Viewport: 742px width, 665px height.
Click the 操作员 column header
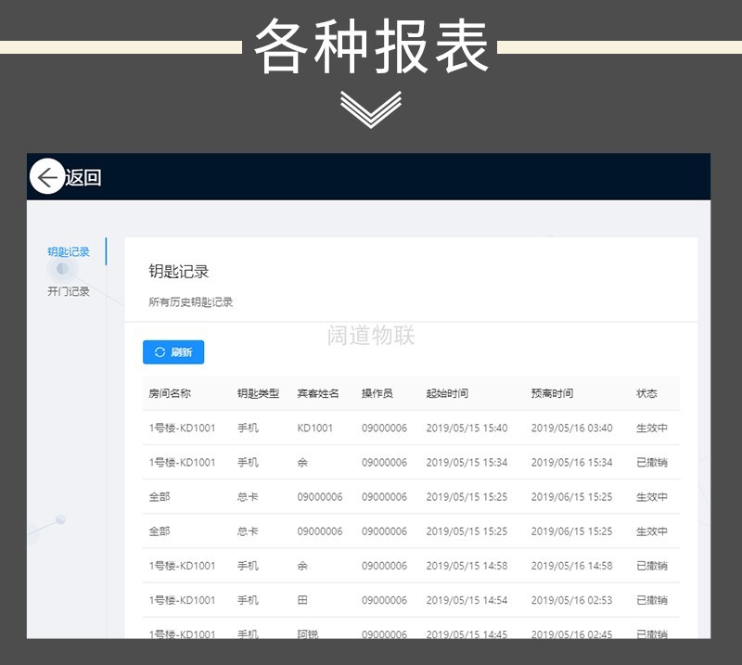coord(377,393)
